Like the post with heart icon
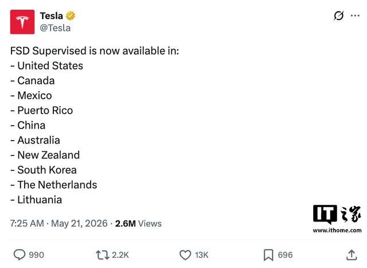 pos(185,255)
